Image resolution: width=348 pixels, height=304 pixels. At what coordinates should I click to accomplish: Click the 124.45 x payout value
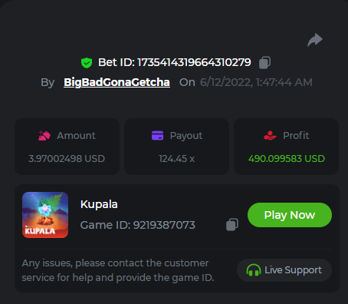click(x=176, y=159)
